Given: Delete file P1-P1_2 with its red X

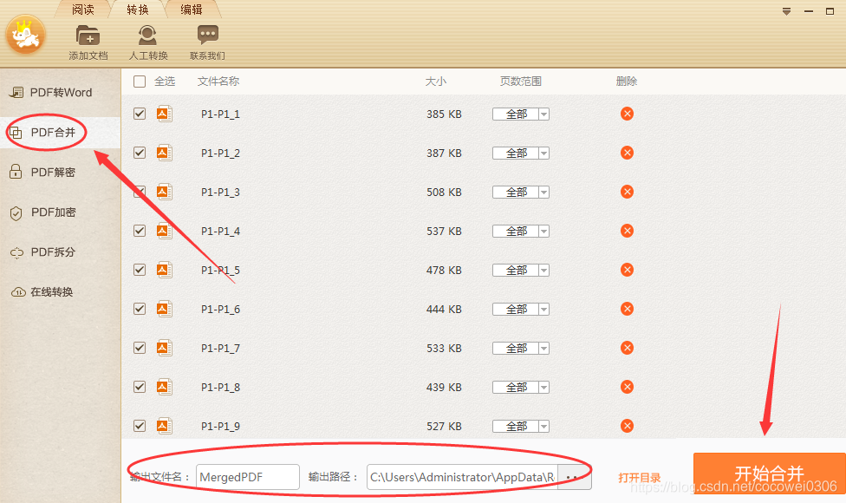Looking at the screenshot, I should pos(627,153).
